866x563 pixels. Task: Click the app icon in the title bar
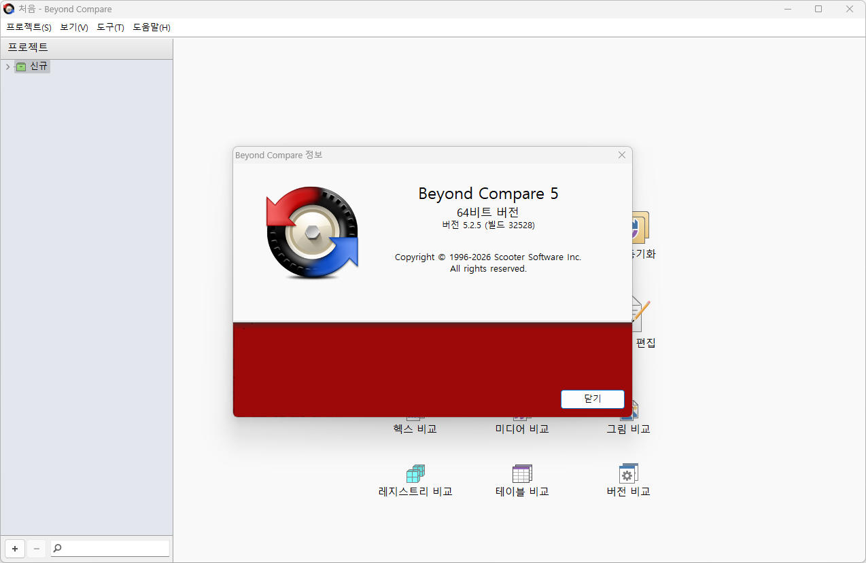tap(9, 9)
